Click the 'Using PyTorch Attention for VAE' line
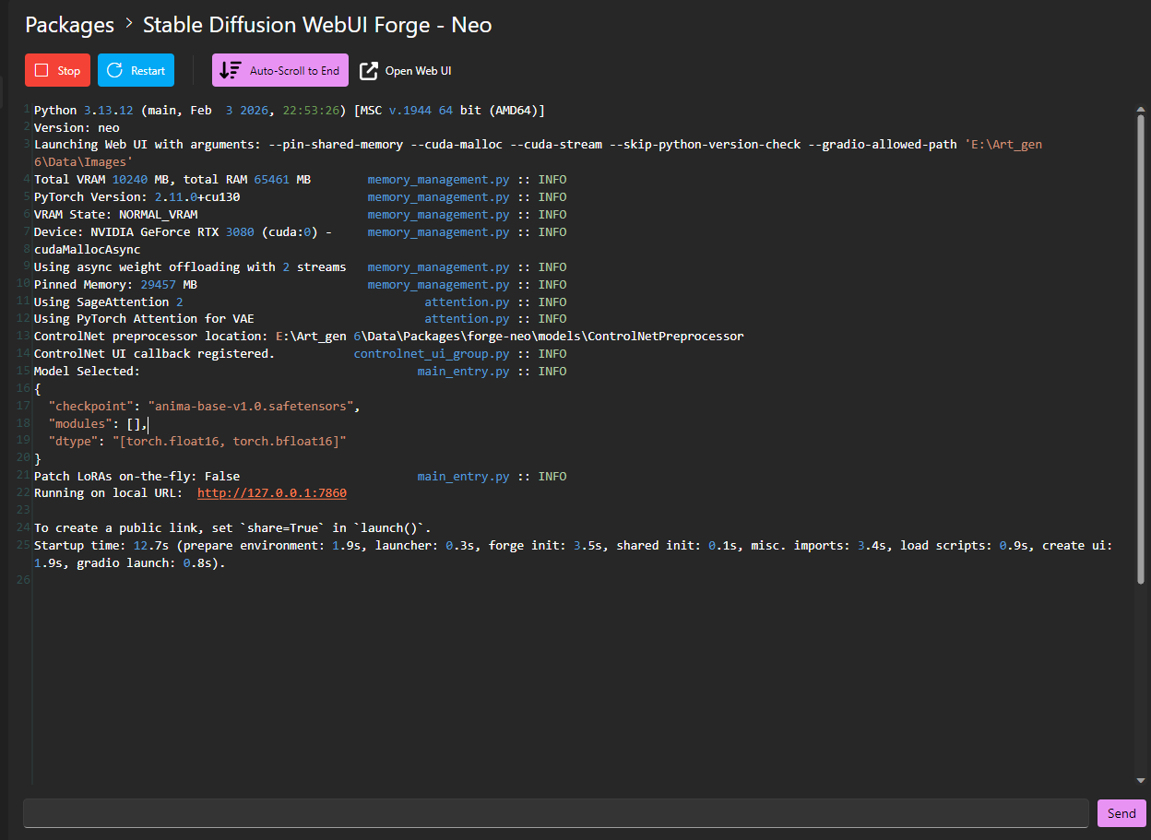This screenshot has height=840, width=1151. point(144,318)
